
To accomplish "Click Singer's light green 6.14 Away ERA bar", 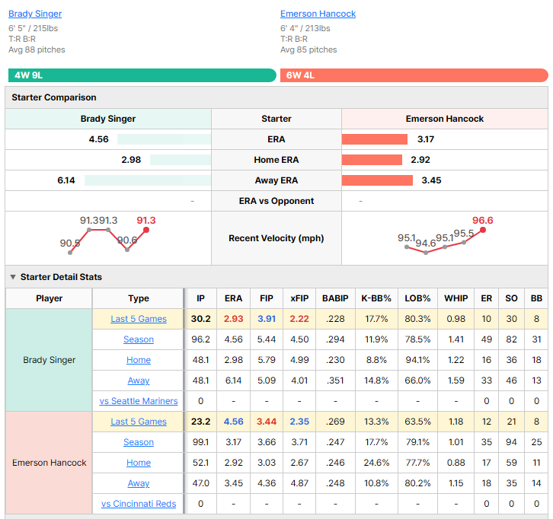I will click(x=148, y=180).
